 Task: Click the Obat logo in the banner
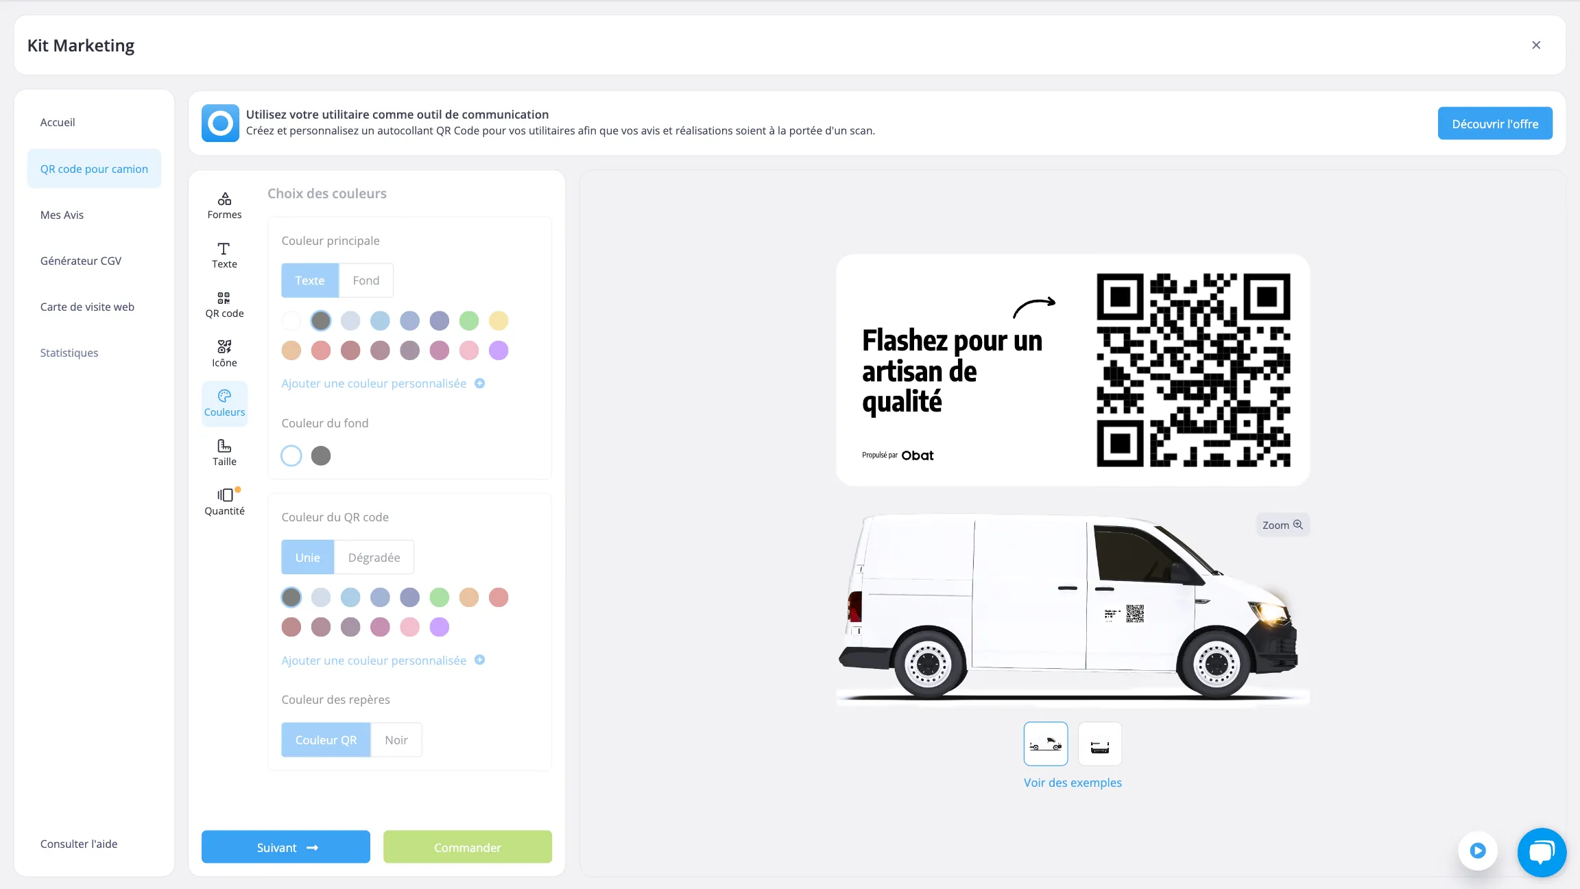[220, 123]
